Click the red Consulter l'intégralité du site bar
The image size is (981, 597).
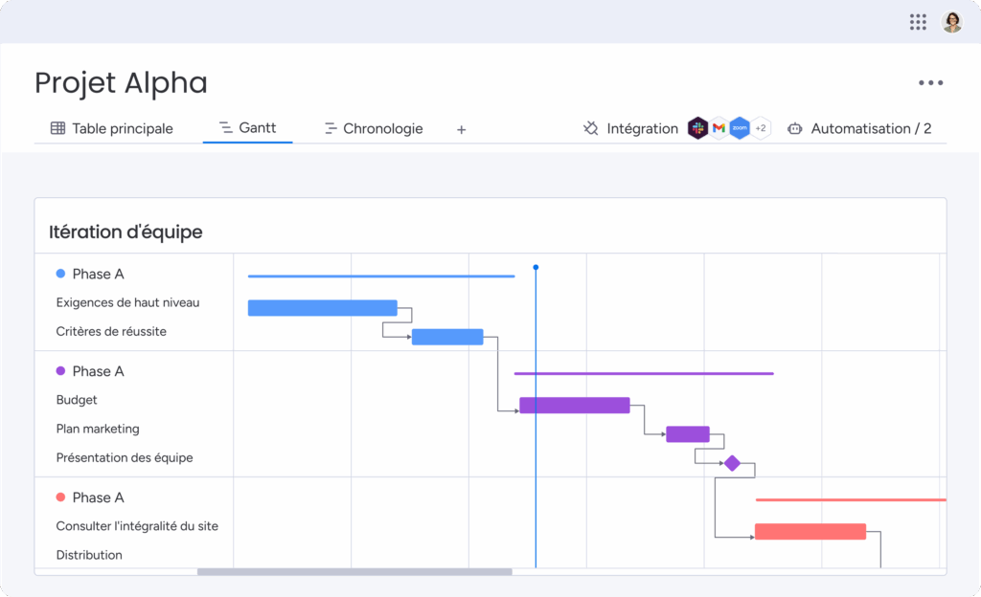pyautogui.click(x=810, y=531)
